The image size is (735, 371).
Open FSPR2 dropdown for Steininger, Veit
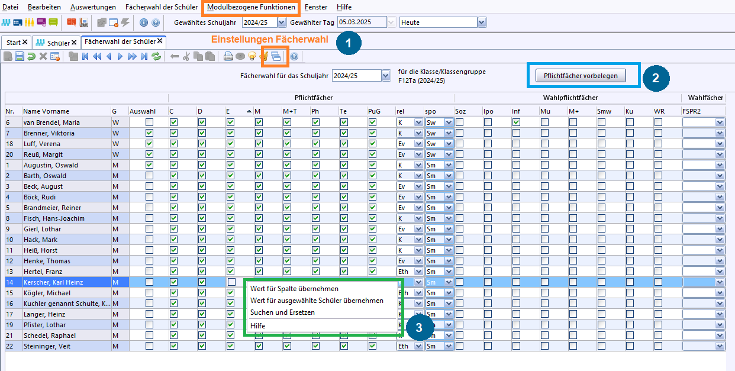(x=720, y=346)
